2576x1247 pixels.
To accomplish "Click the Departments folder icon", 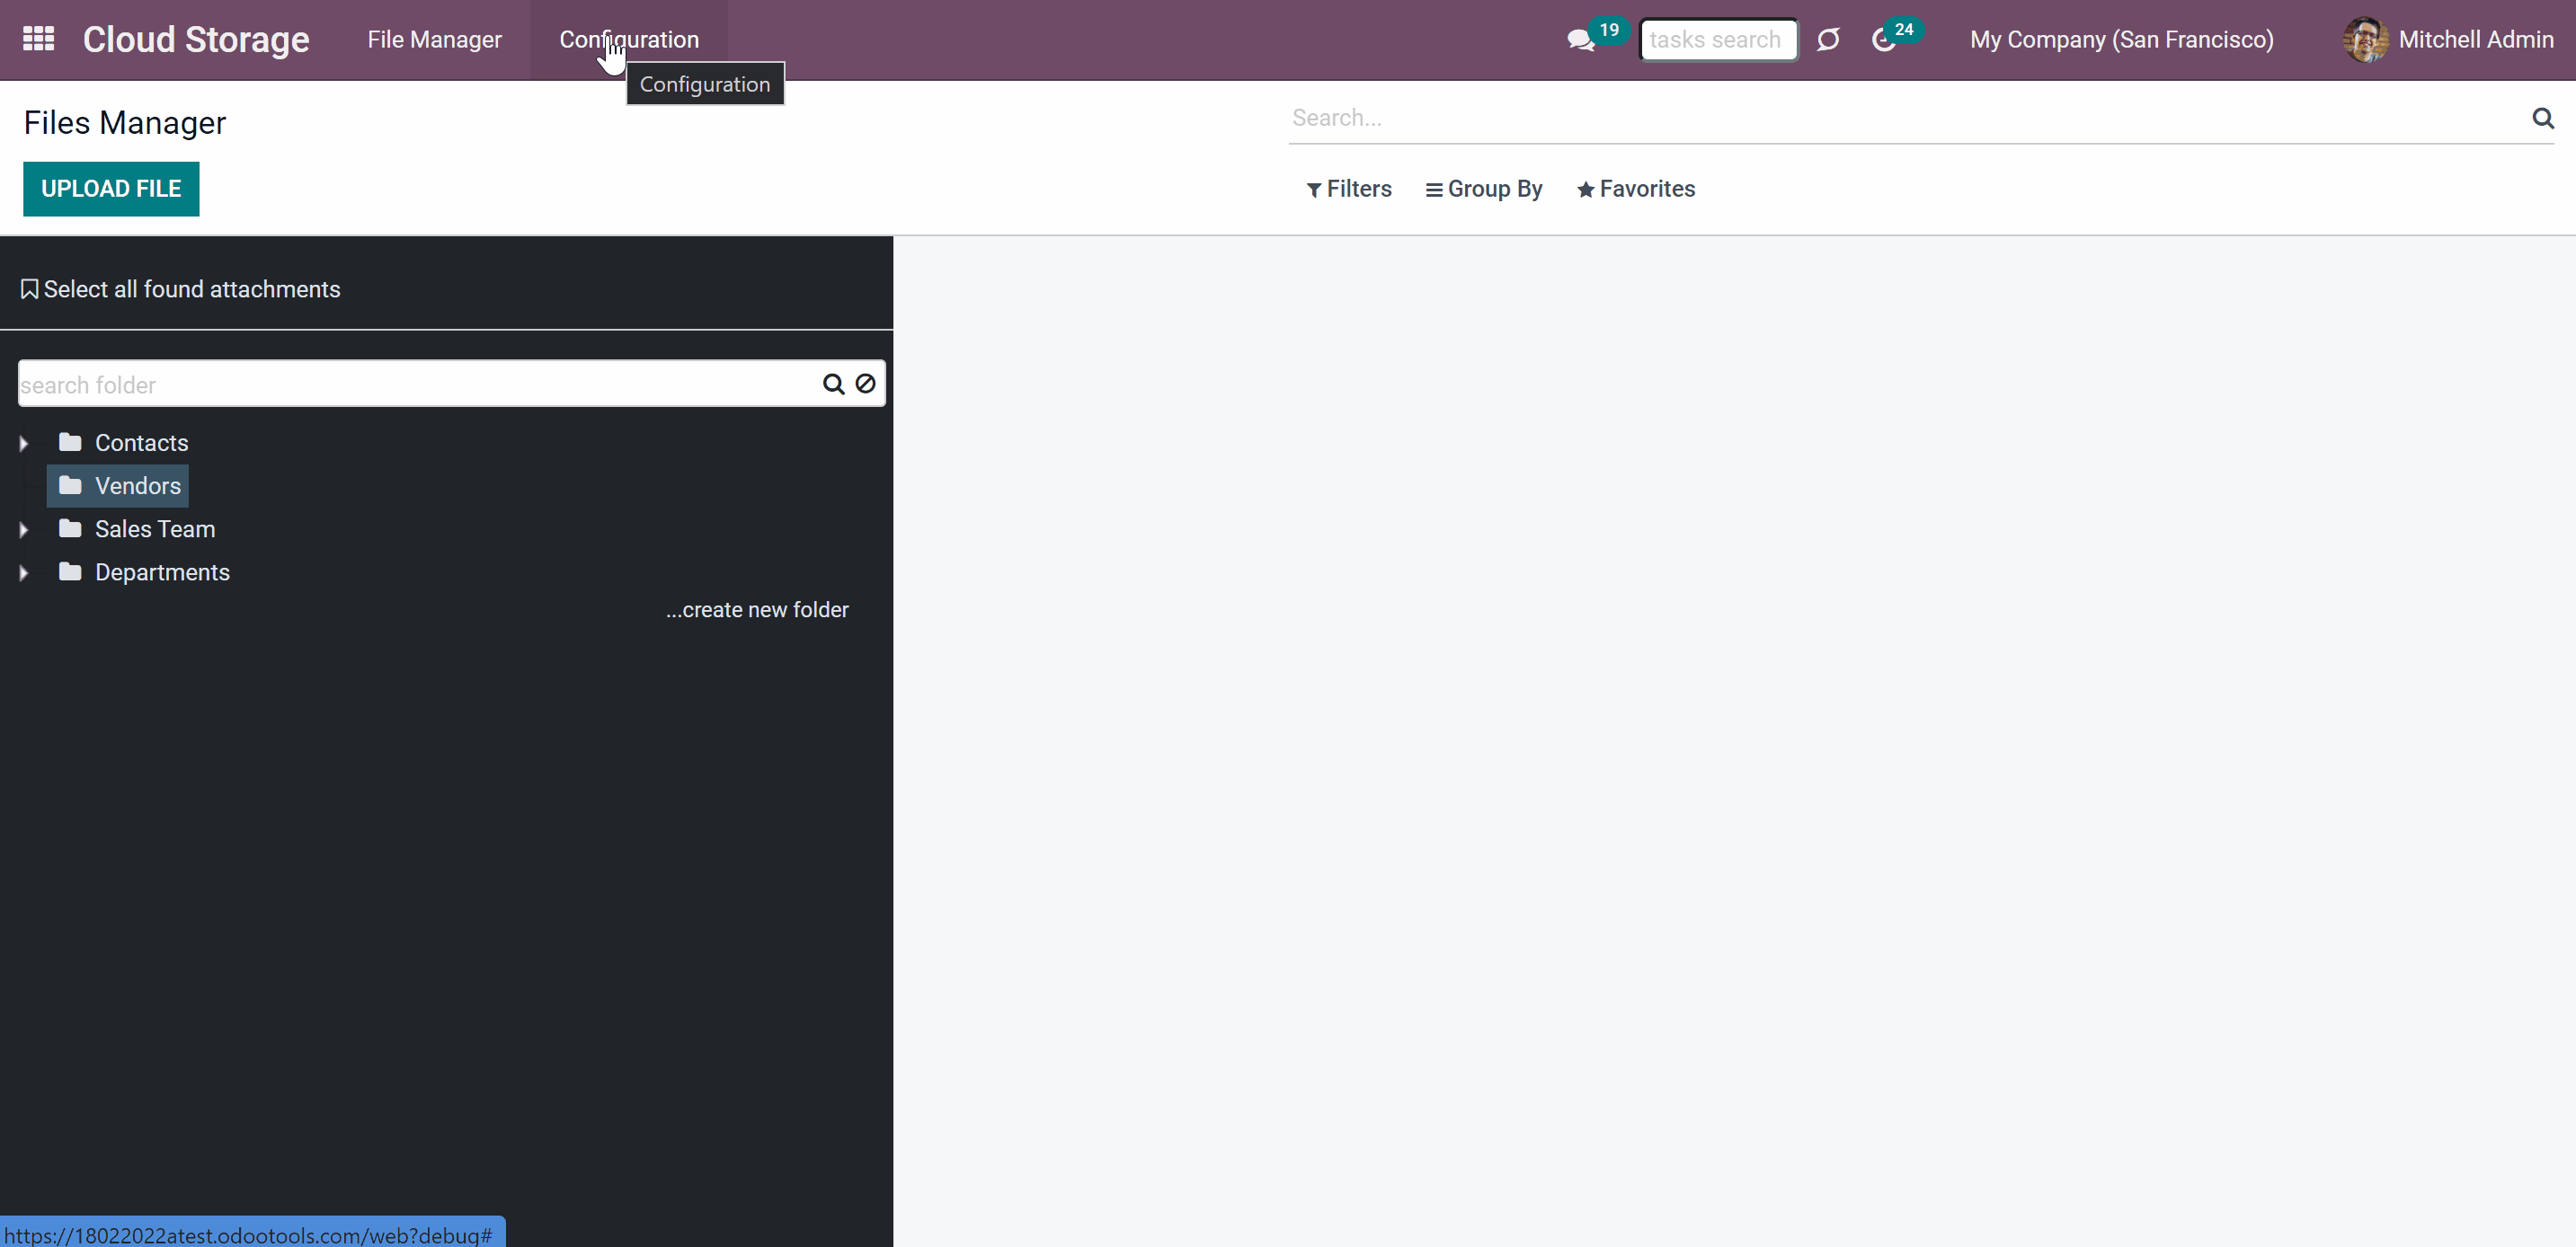I will point(70,571).
